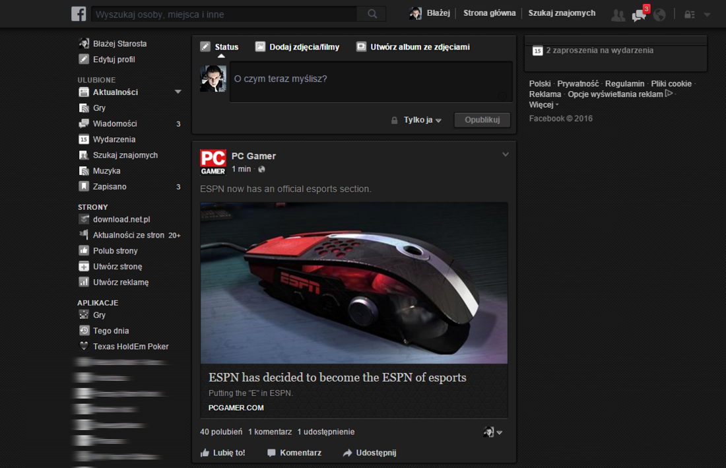The height and width of the screenshot is (468, 726).
Task: Open 2 zaproszenia na wydarzenia link
Action: click(599, 50)
